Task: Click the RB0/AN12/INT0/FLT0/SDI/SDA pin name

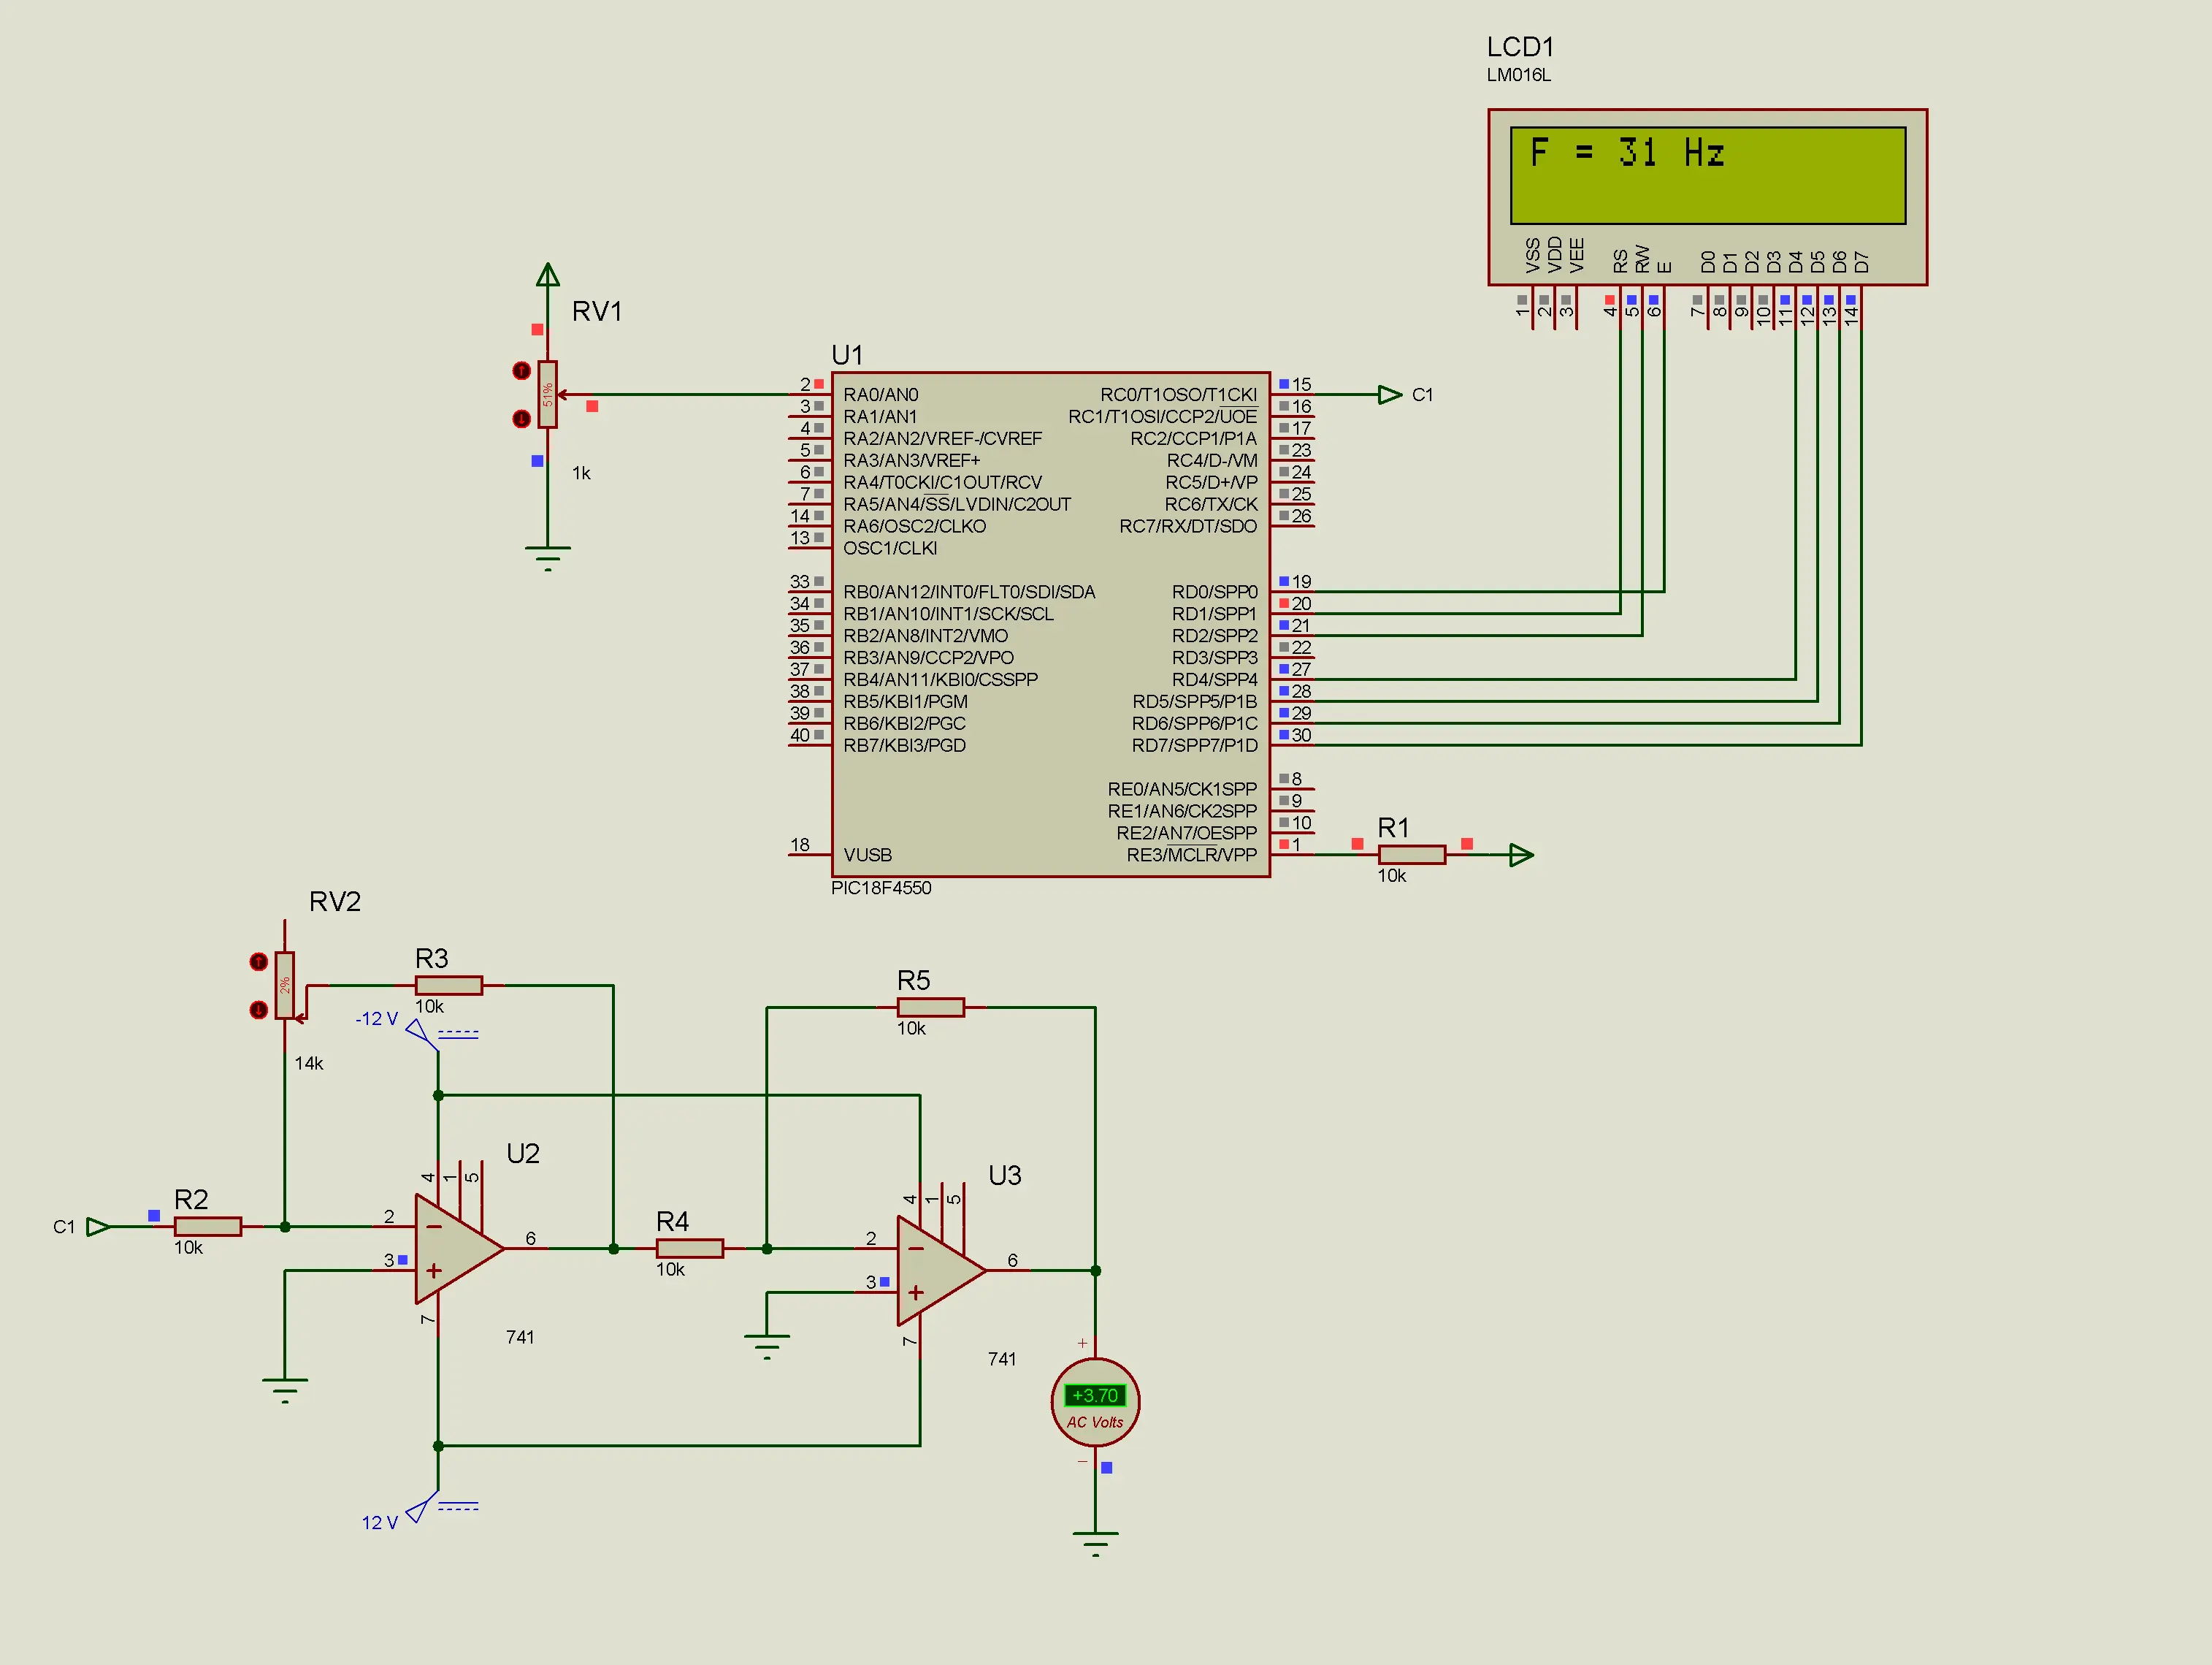Action: coord(969,591)
